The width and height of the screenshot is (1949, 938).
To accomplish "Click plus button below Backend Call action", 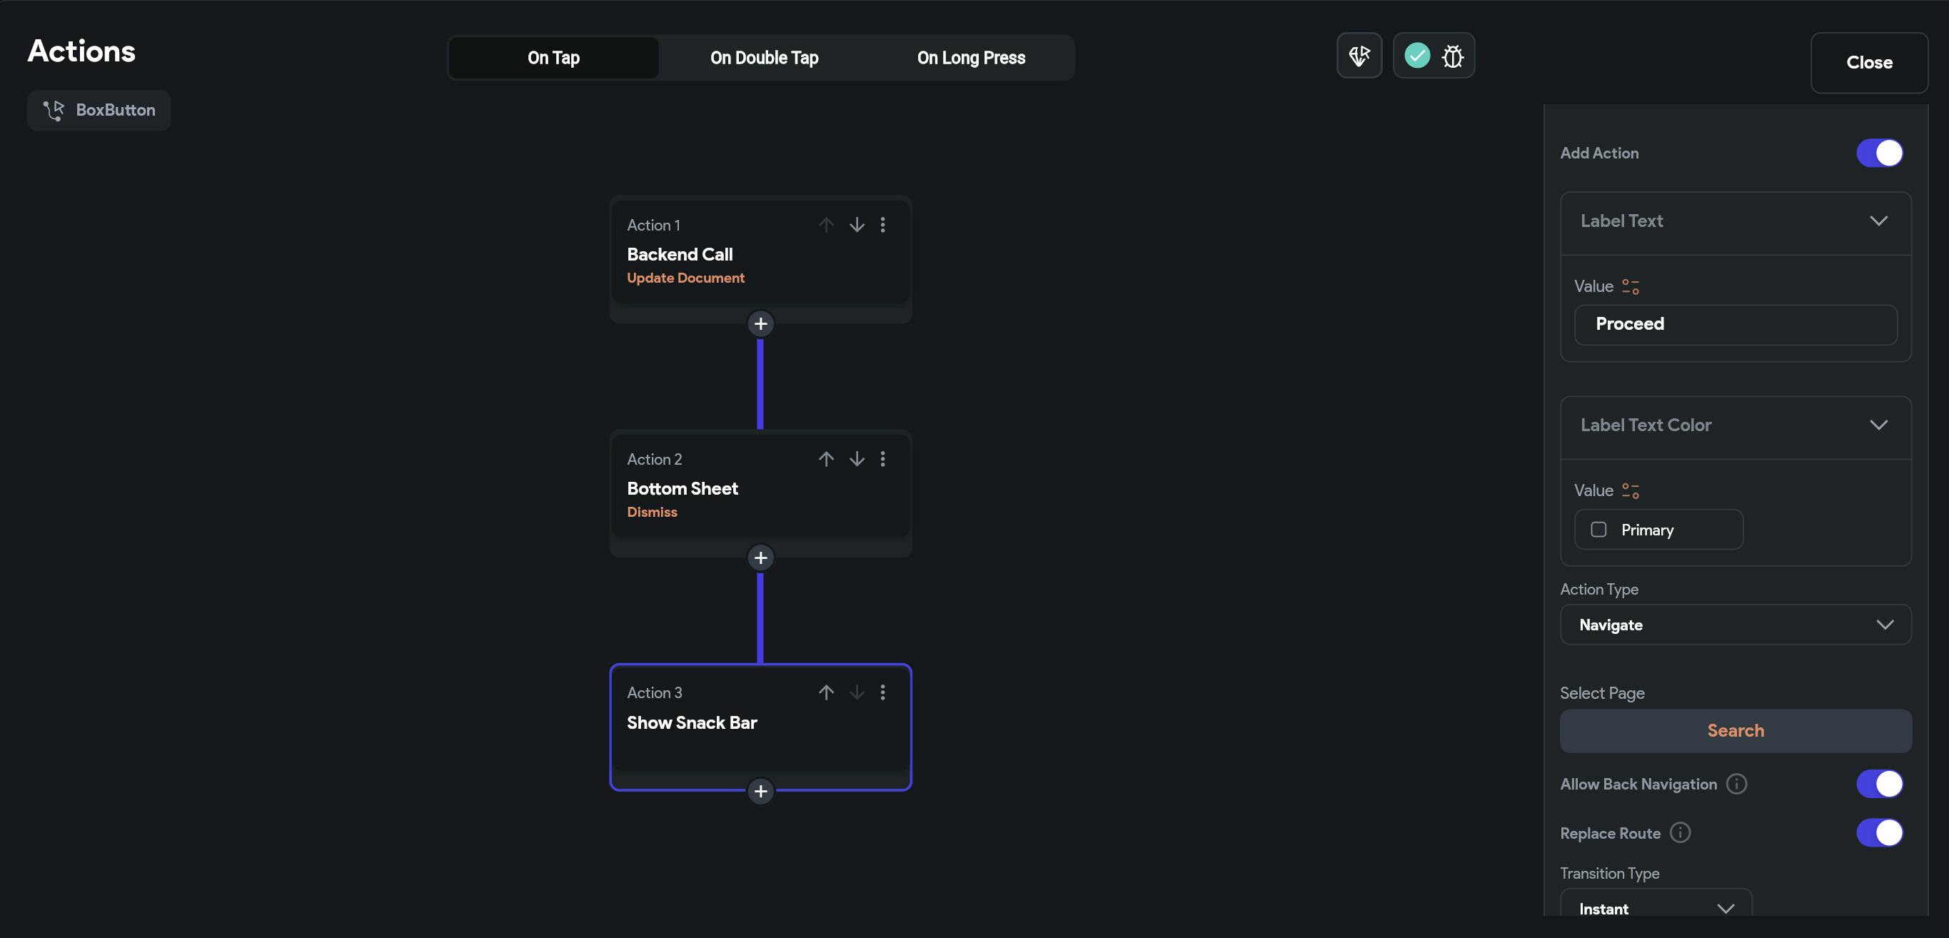I will click(x=760, y=324).
